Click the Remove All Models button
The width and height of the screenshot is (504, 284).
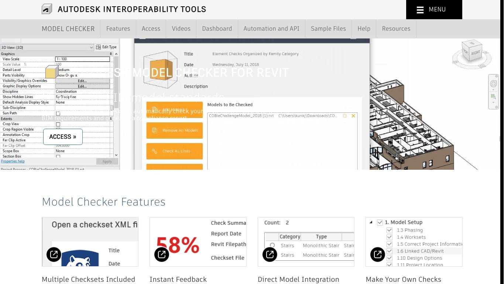[175, 131]
